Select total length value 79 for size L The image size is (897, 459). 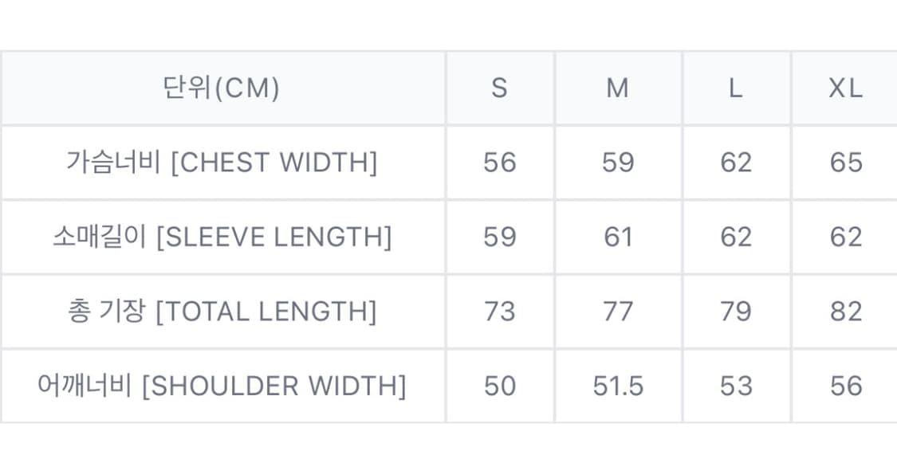735,311
